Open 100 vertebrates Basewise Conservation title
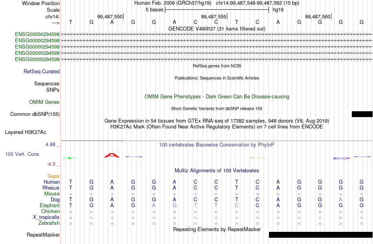Image resolution: width=373 pixels, height=244 pixels. click(217, 145)
